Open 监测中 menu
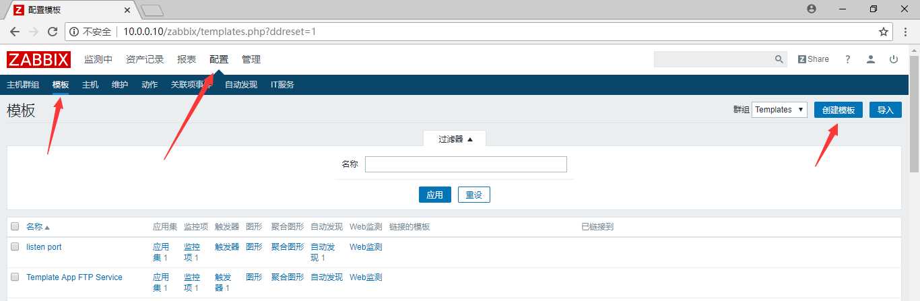920x301 pixels. pyautogui.click(x=98, y=59)
